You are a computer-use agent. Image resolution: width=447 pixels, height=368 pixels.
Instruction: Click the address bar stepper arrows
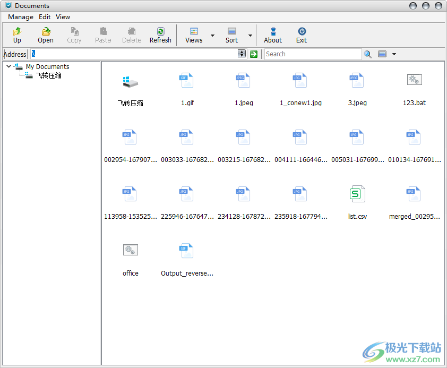242,54
